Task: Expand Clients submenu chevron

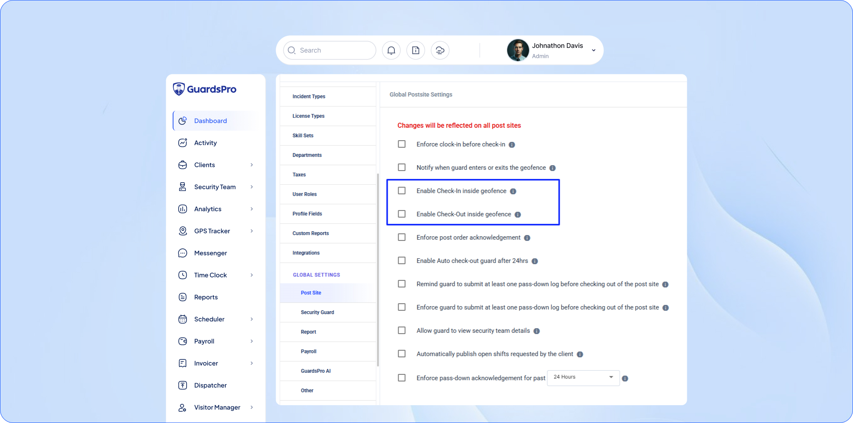Action: point(252,165)
